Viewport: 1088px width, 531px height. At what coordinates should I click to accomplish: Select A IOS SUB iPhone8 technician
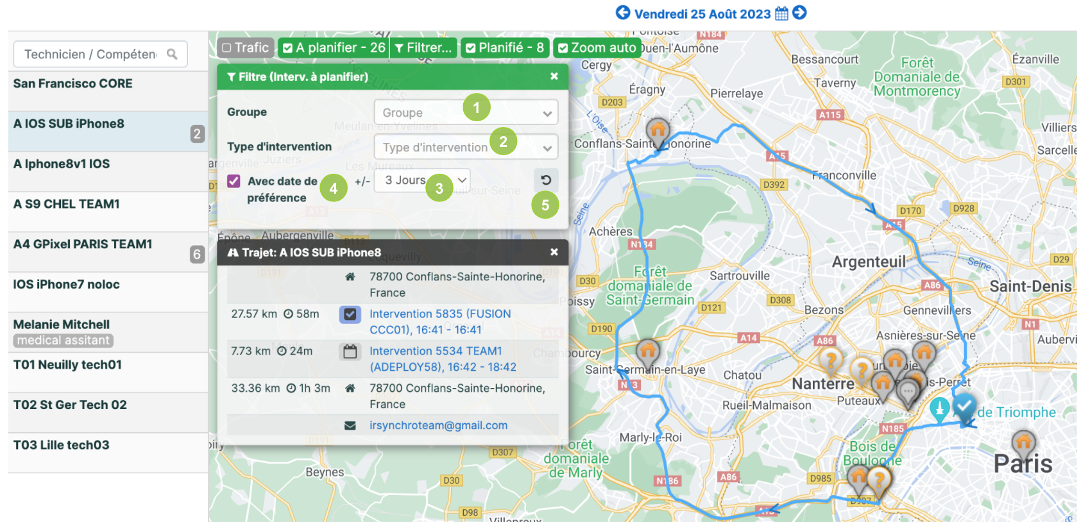(x=108, y=131)
